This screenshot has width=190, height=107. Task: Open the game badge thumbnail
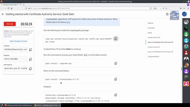click(x=174, y=15)
